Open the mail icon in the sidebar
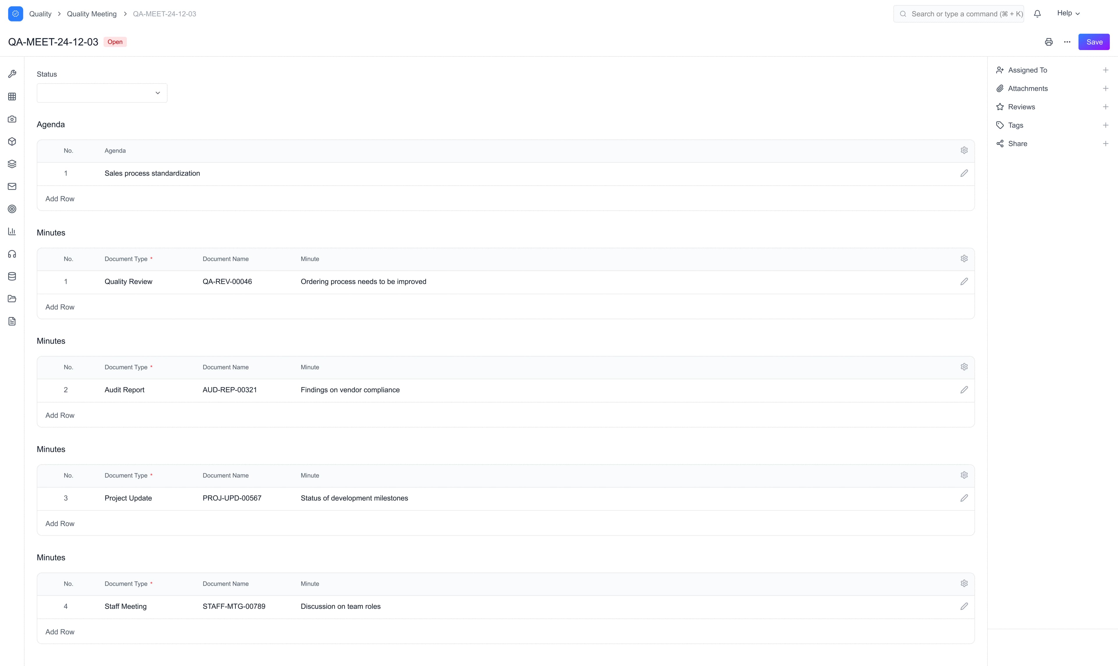 (x=12, y=186)
